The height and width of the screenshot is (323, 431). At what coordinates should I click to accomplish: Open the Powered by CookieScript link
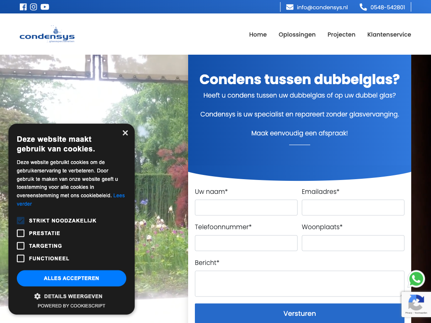pos(72,306)
